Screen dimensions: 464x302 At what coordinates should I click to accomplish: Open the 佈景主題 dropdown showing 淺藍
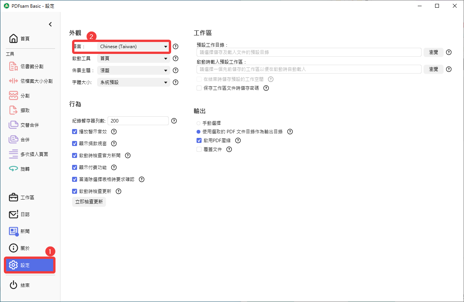tap(133, 70)
